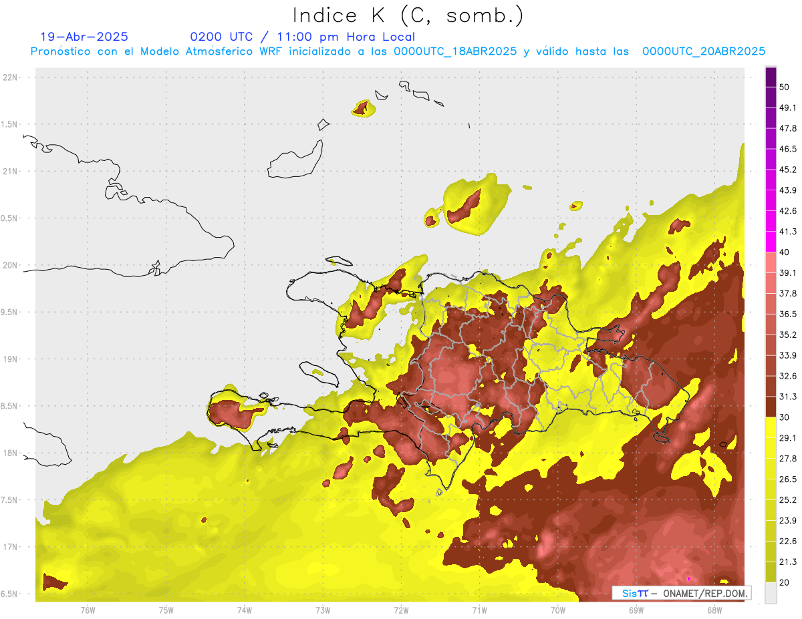
Task: Click the '71W' longitude label
Action: 479,610
